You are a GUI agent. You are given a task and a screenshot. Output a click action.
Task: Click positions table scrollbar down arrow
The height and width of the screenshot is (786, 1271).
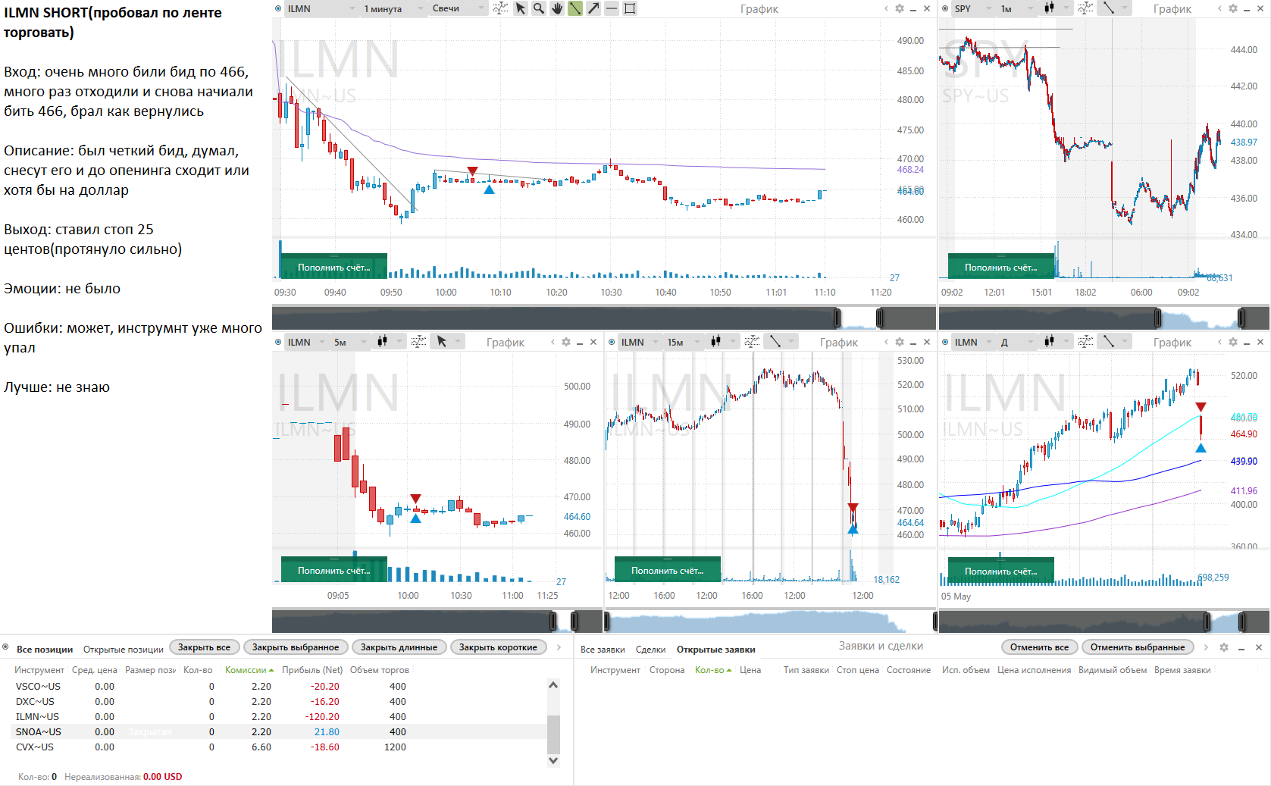(553, 760)
